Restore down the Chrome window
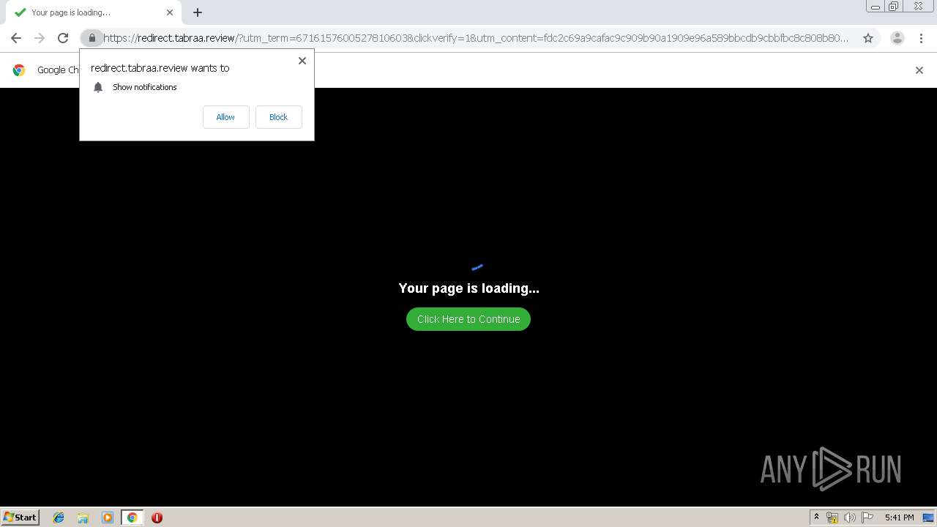This screenshot has height=527, width=937. pos(894,7)
